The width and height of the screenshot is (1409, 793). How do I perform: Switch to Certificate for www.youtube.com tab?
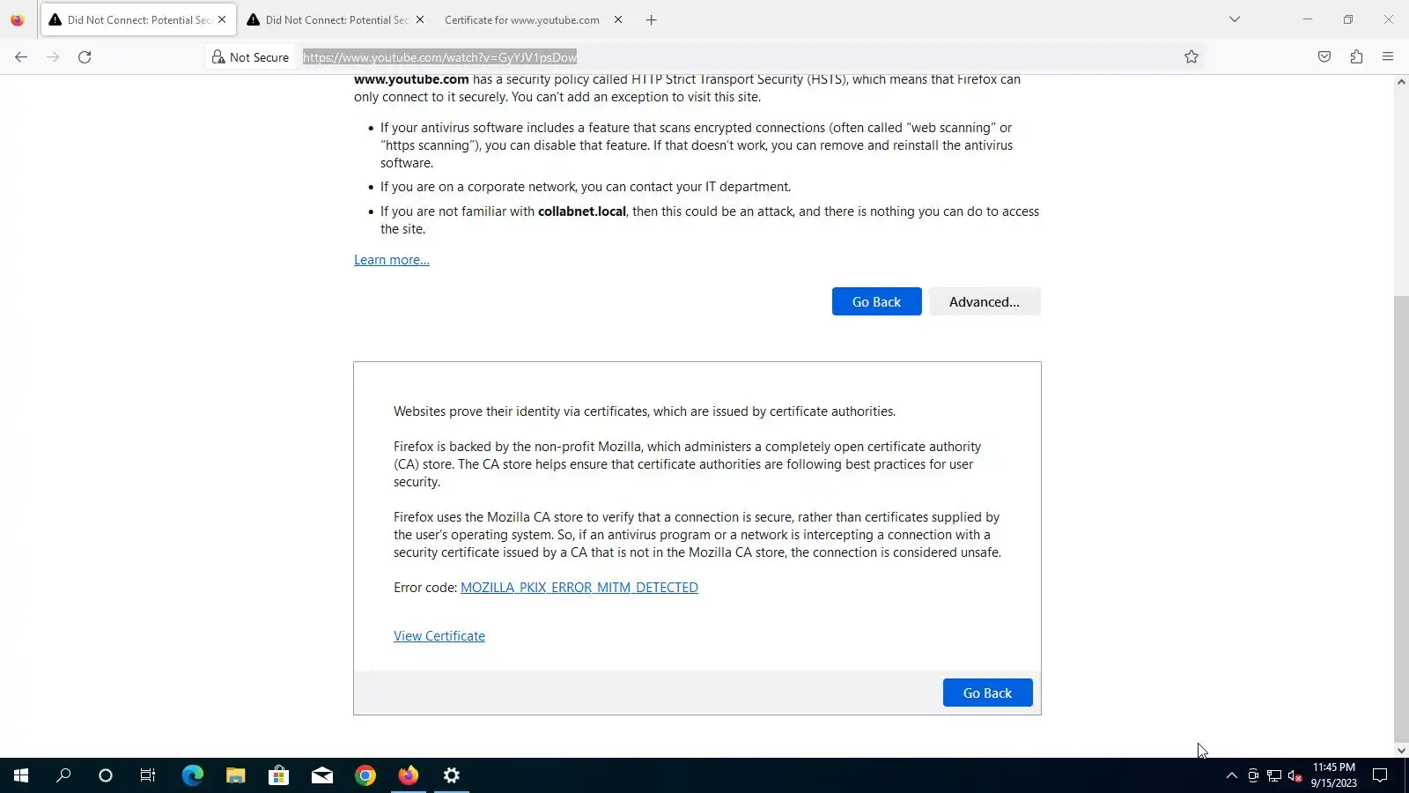(533, 19)
